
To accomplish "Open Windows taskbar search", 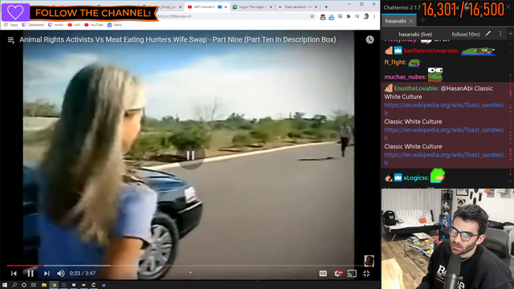I will pyautogui.click(x=14, y=285).
